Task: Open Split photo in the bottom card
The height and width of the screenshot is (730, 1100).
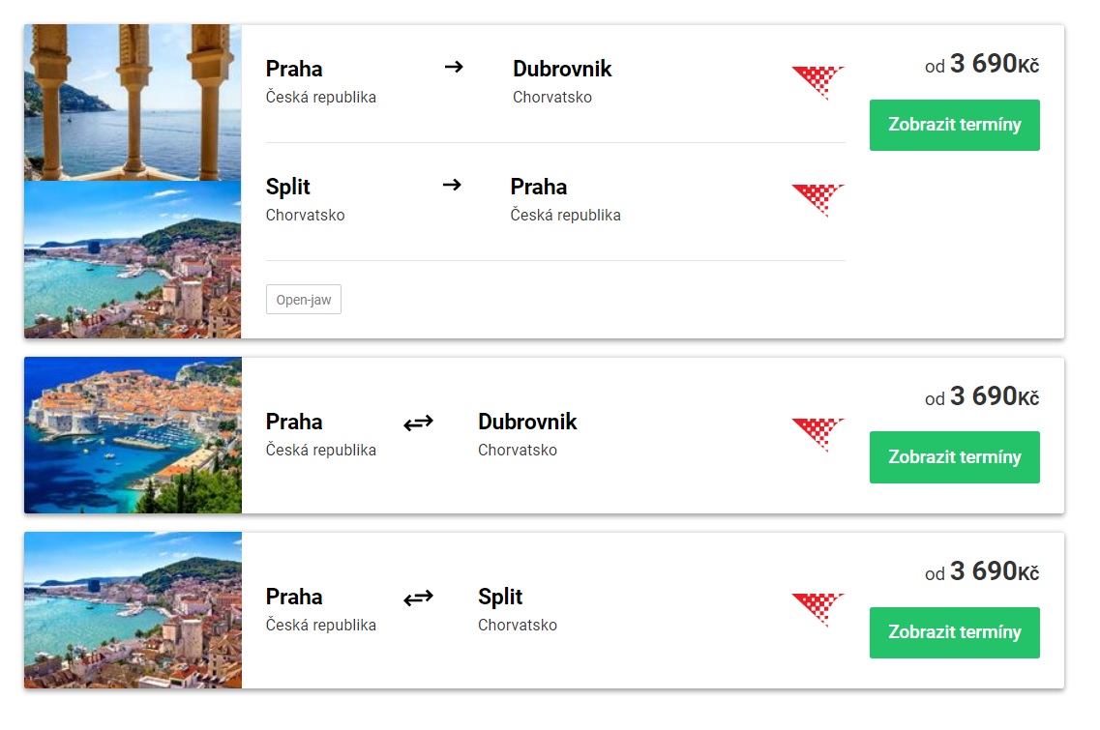Action: click(133, 610)
